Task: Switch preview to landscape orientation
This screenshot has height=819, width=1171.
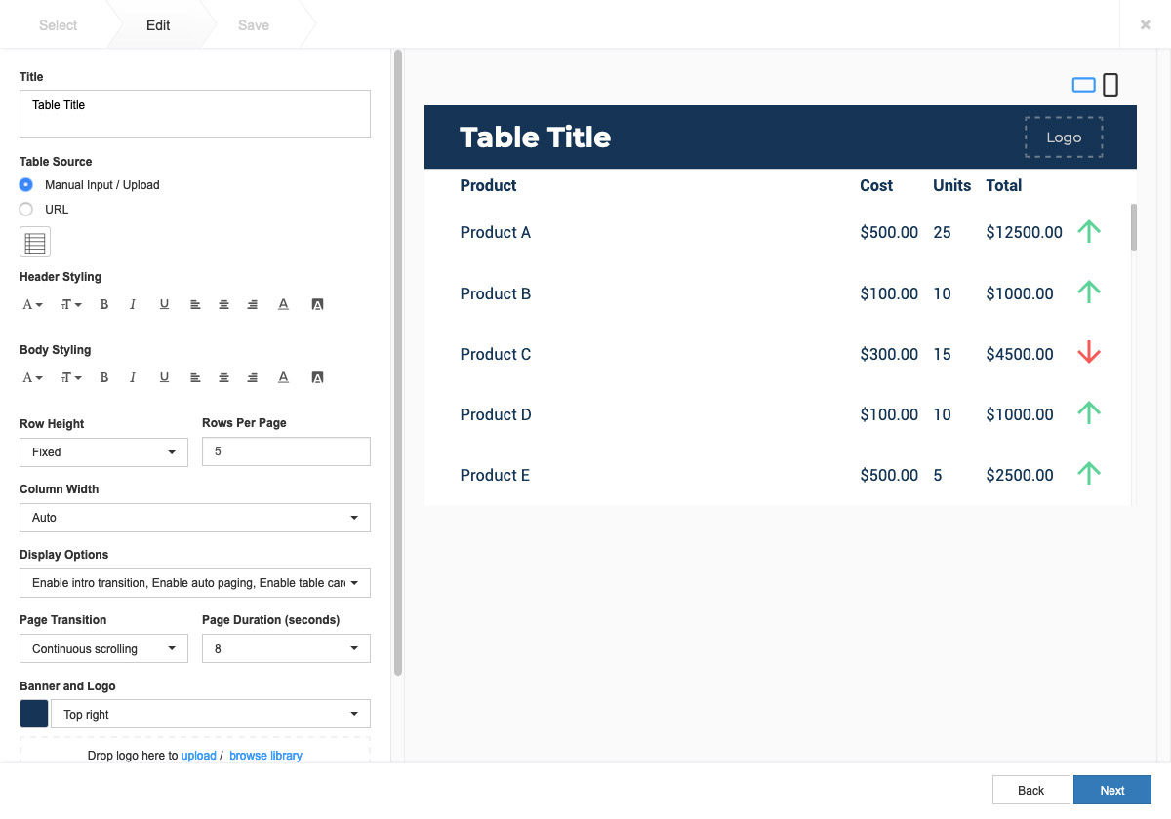Action: [1083, 84]
